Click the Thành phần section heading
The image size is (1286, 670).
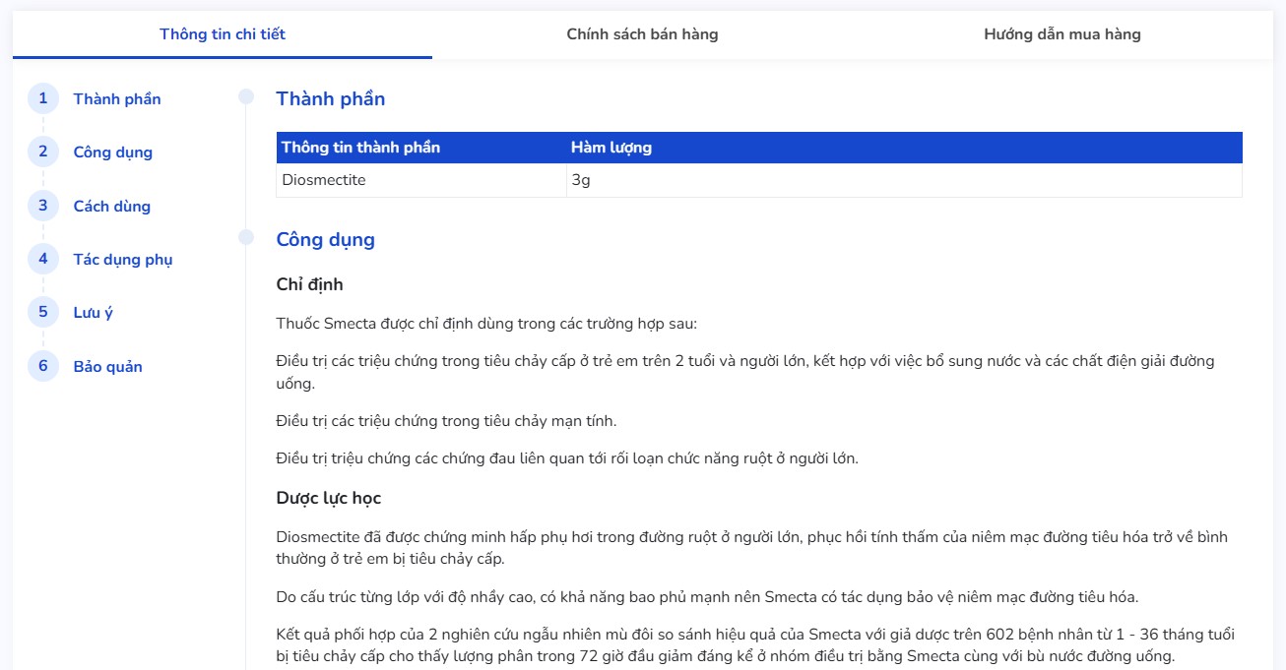[331, 99]
